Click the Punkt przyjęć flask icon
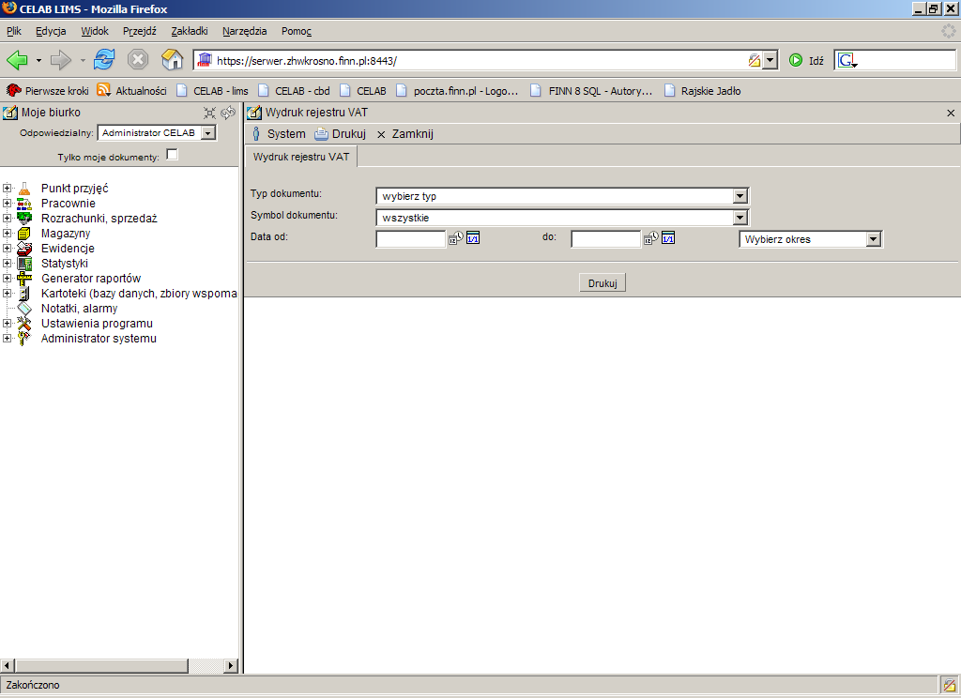Image resolution: width=961 pixels, height=698 pixels. tap(23, 189)
